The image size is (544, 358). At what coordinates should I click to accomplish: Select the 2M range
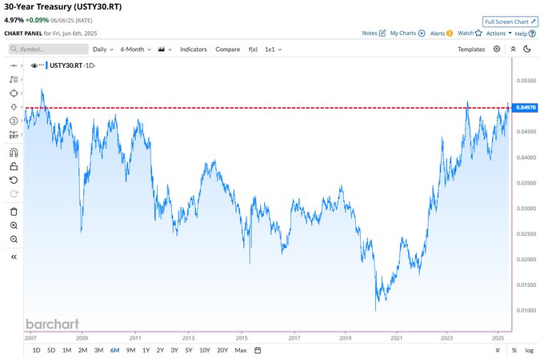(x=82, y=350)
